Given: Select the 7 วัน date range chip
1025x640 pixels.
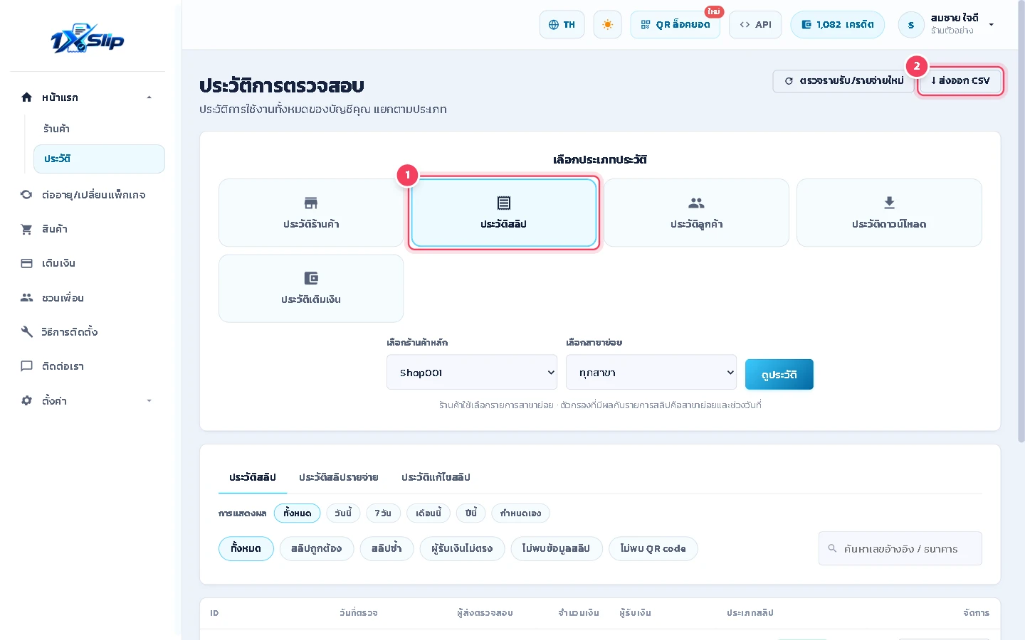Looking at the screenshot, I should click(383, 513).
